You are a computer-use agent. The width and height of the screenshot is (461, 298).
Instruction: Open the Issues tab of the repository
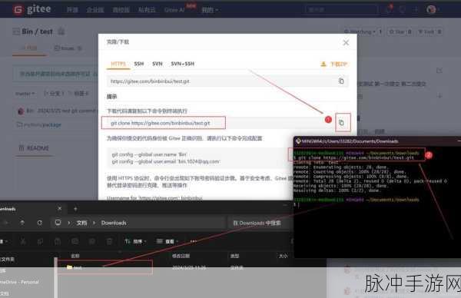[68, 48]
